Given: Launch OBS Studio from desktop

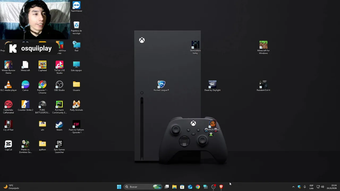Looking at the screenshot, I should (x=59, y=86).
